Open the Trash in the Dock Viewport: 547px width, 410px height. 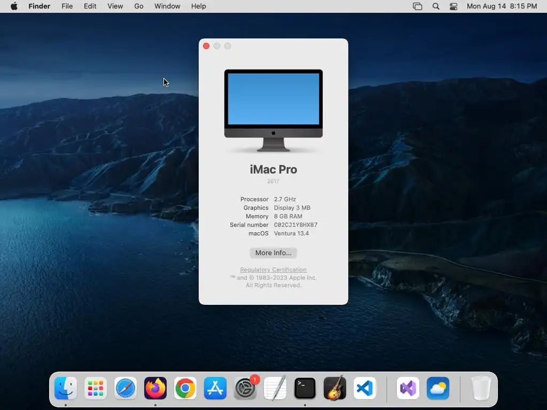(481, 388)
